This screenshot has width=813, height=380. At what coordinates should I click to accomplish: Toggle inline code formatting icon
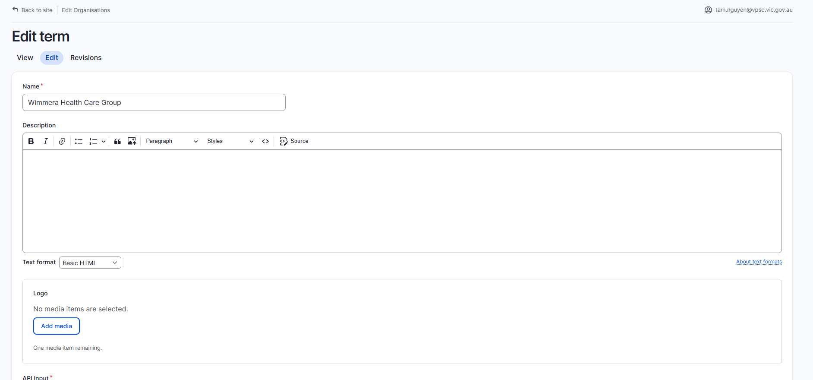coord(265,141)
